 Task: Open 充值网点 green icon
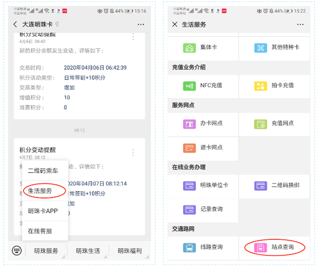pos(261,123)
